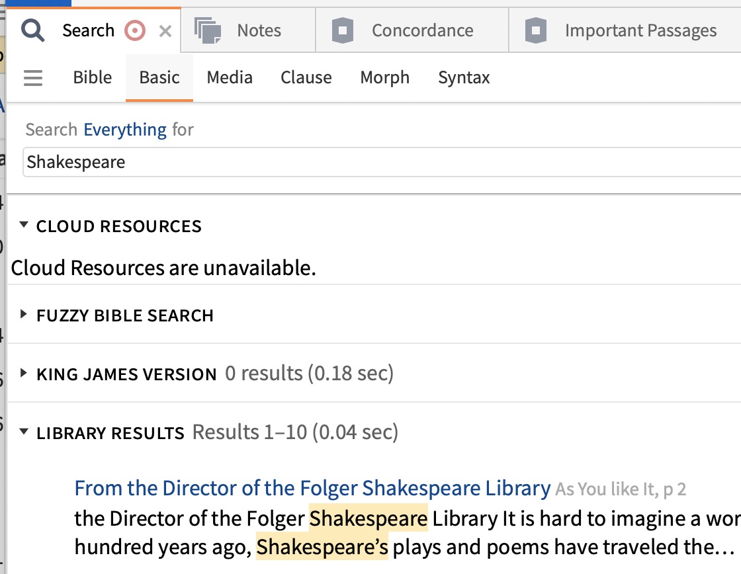Click the Search tab label
The height and width of the screenshot is (574, 741).
coord(89,30)
